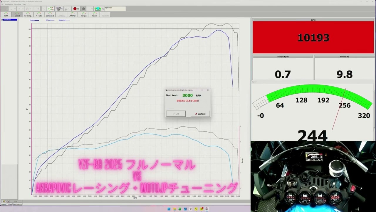Click the palm trees graph icon
The width and height of the screenshot is (376, 212).
point(51,9)
